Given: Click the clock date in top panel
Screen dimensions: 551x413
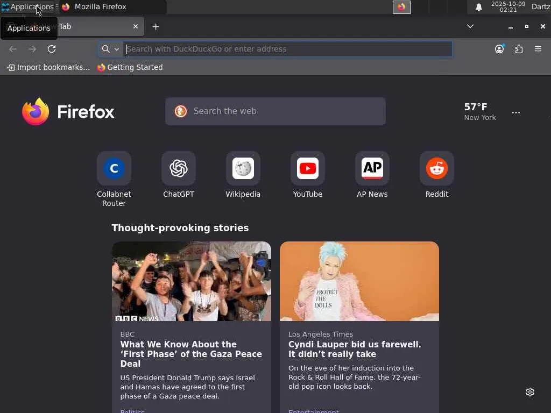Looking at the screenshot, I should pos(508,6).
